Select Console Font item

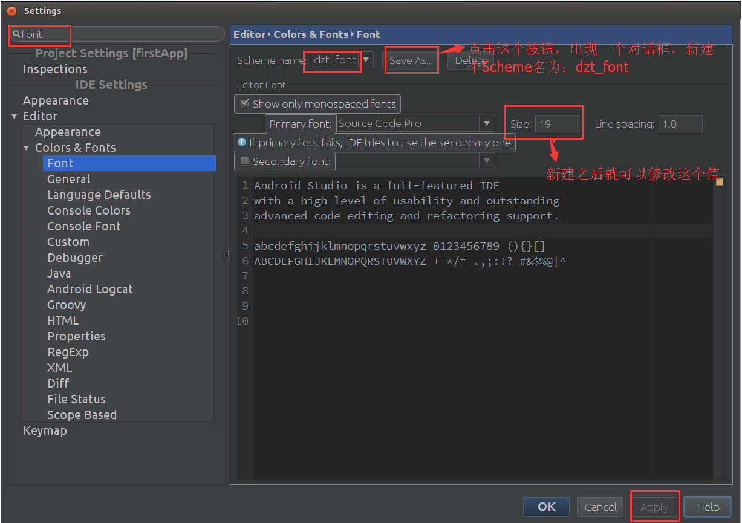[x=84, y=226]
